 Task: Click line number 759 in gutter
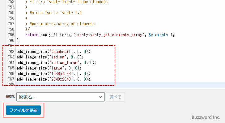(x=11, y=35)
